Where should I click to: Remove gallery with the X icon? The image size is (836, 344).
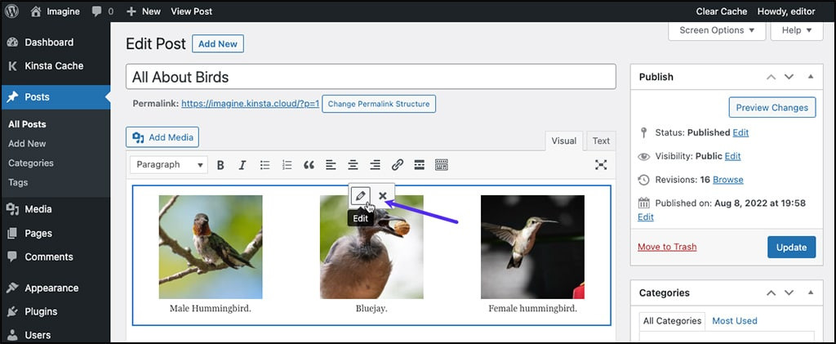click(x=383, y=196)
